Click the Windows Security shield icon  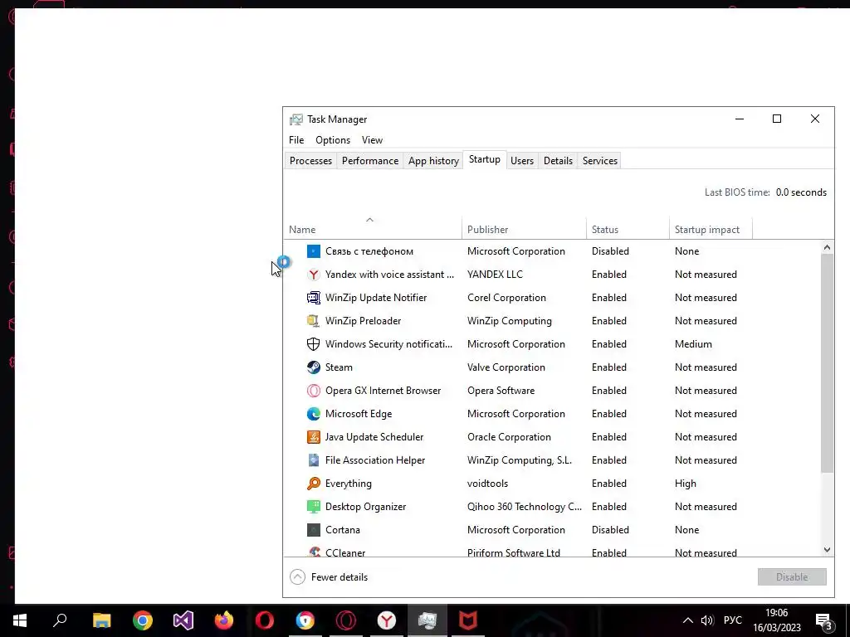[x=313, y=344]
